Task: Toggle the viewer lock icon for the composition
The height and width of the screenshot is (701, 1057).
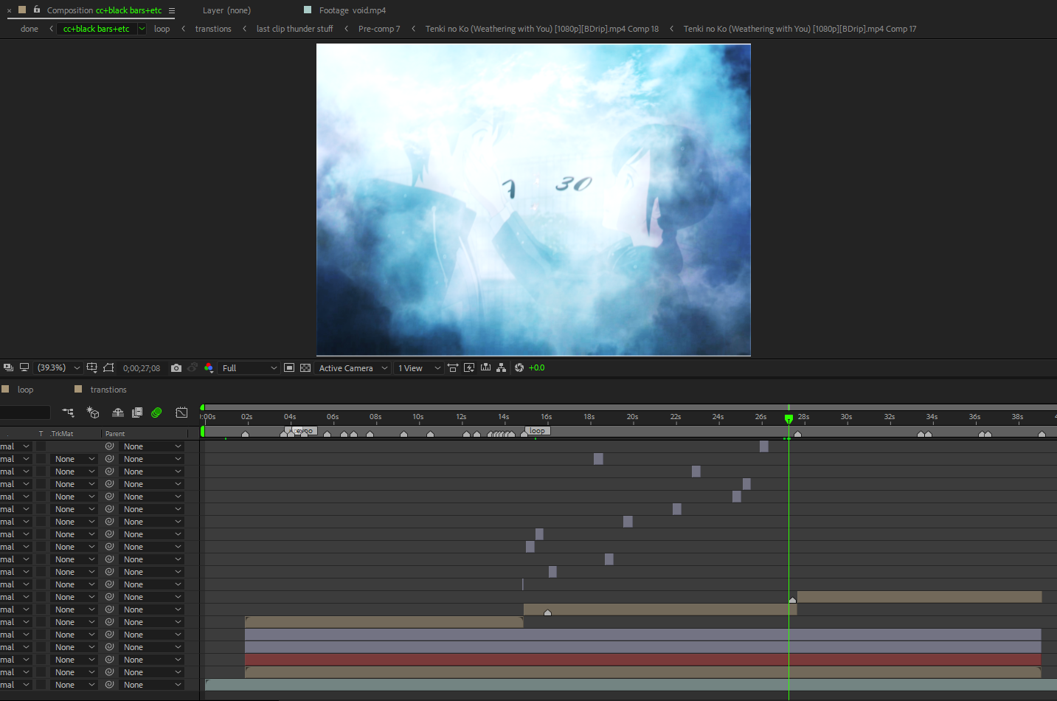Action: pyautogui.click(x=37, y=10)
